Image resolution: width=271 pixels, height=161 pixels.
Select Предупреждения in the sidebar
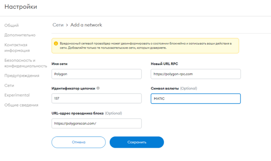coord(22,76)
